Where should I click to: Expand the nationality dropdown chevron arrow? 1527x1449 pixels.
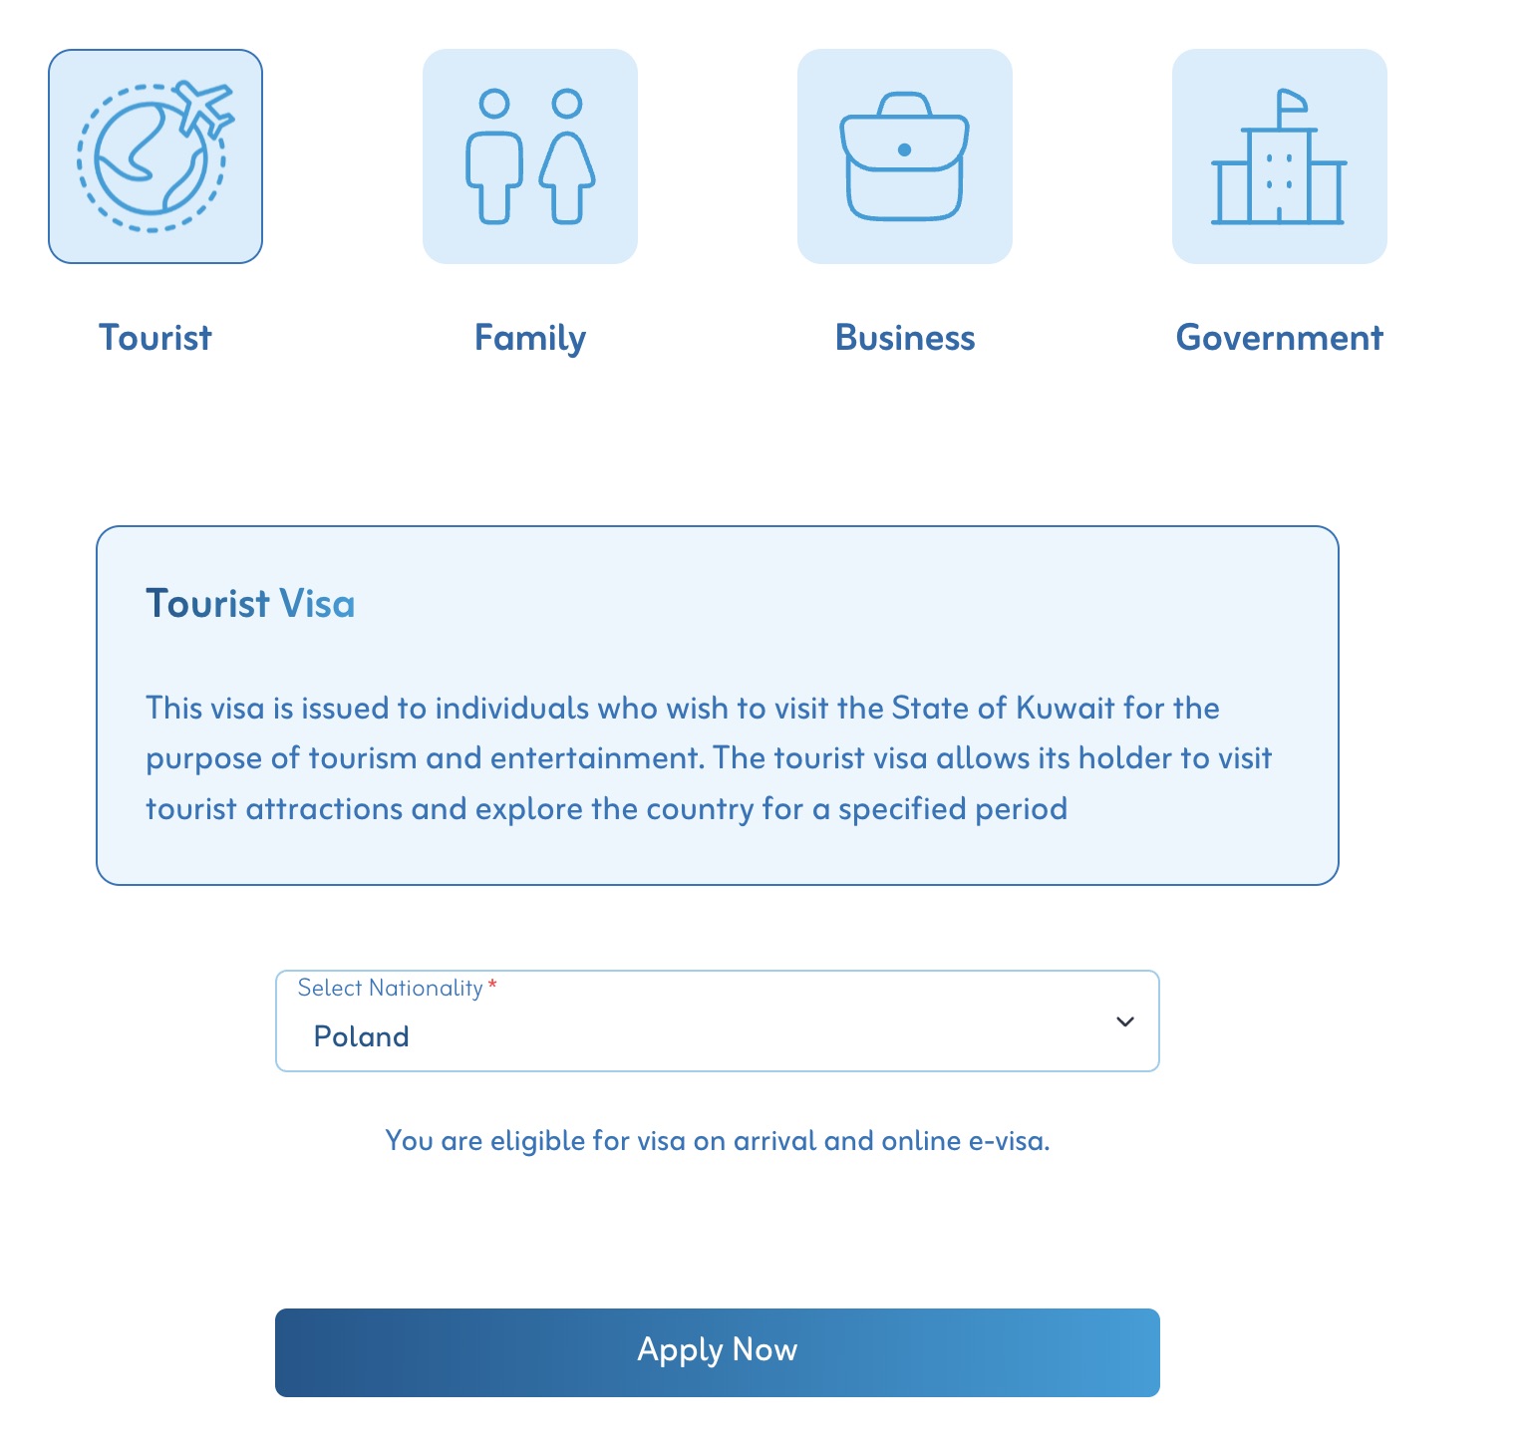point(1125,1021)
